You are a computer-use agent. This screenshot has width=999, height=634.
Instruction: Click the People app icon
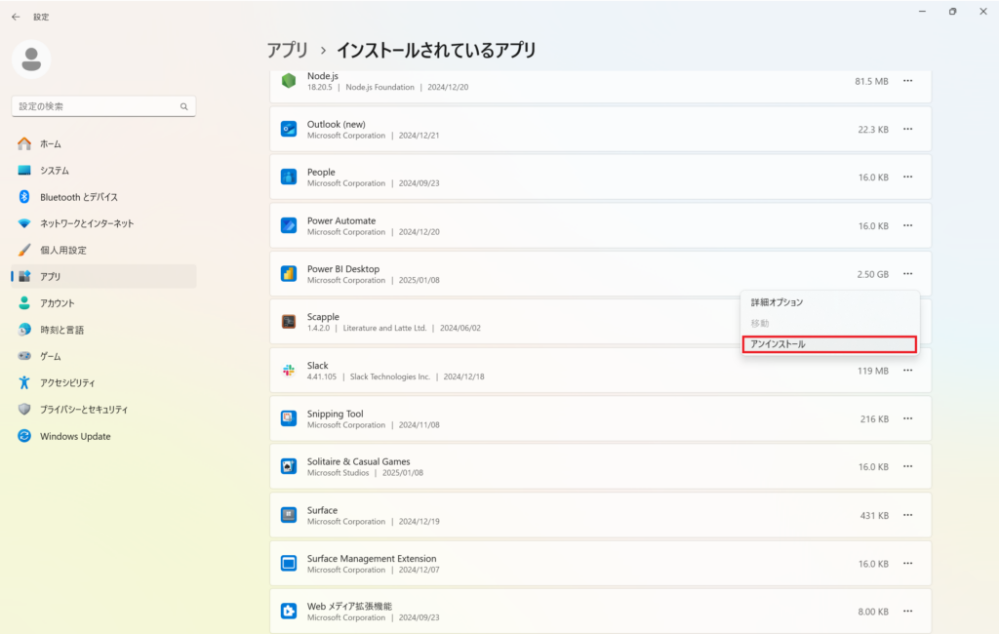[289, 178]
